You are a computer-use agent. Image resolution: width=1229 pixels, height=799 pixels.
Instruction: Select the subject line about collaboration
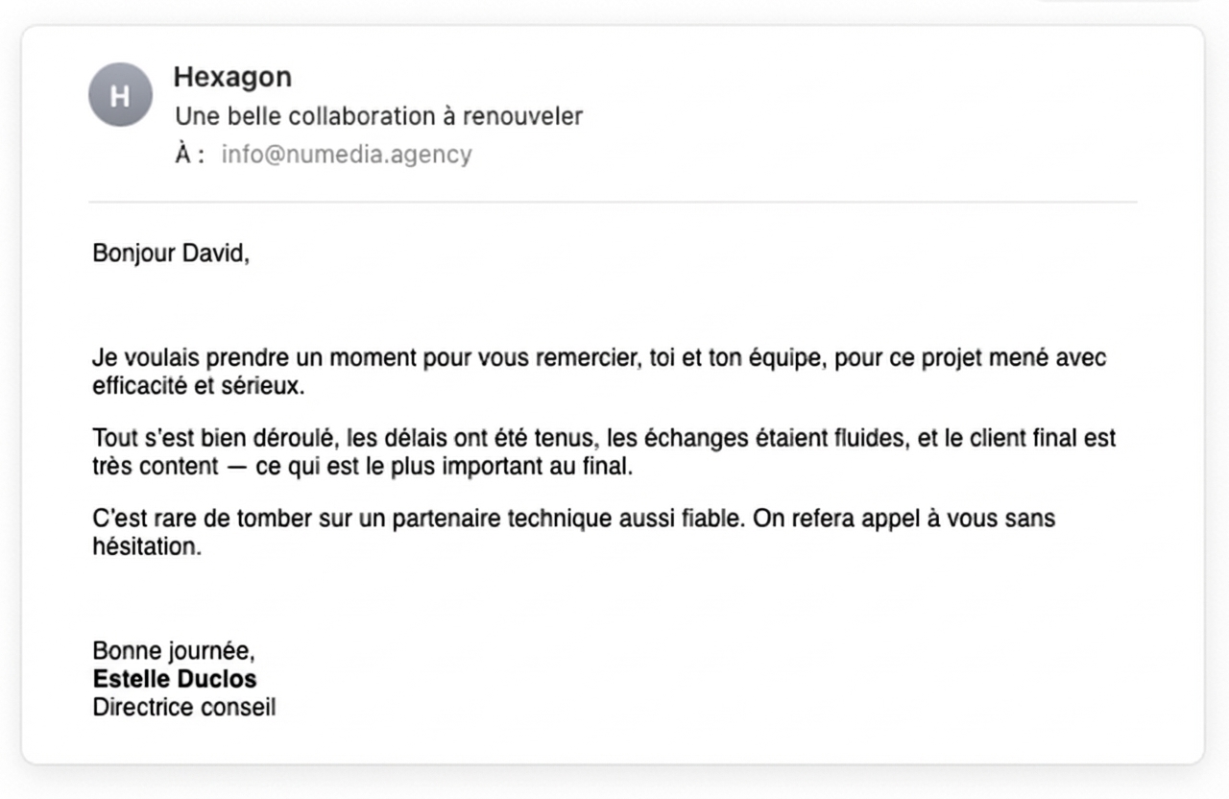[x=378, y=116]
